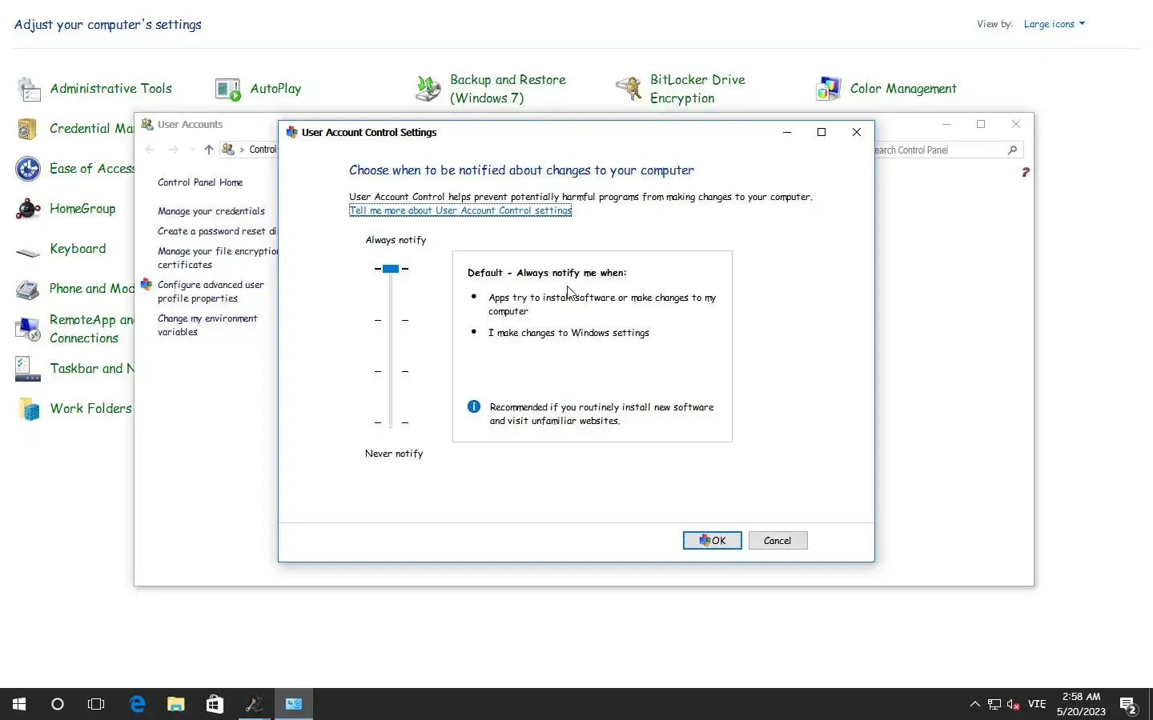
Task: Open Change my environment variables link
Action: click(x=207, y=325)
